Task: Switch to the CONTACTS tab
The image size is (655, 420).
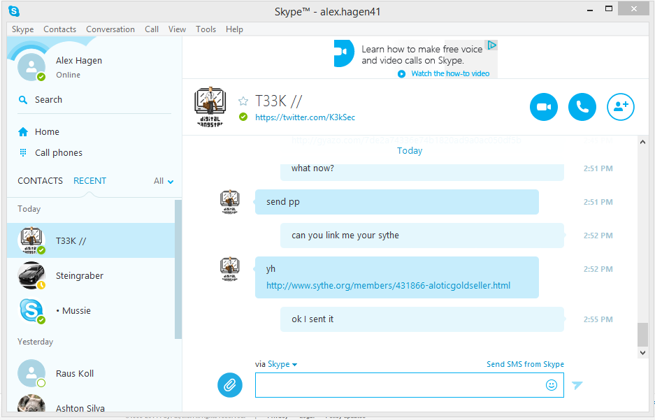Action: click(40, 181)
